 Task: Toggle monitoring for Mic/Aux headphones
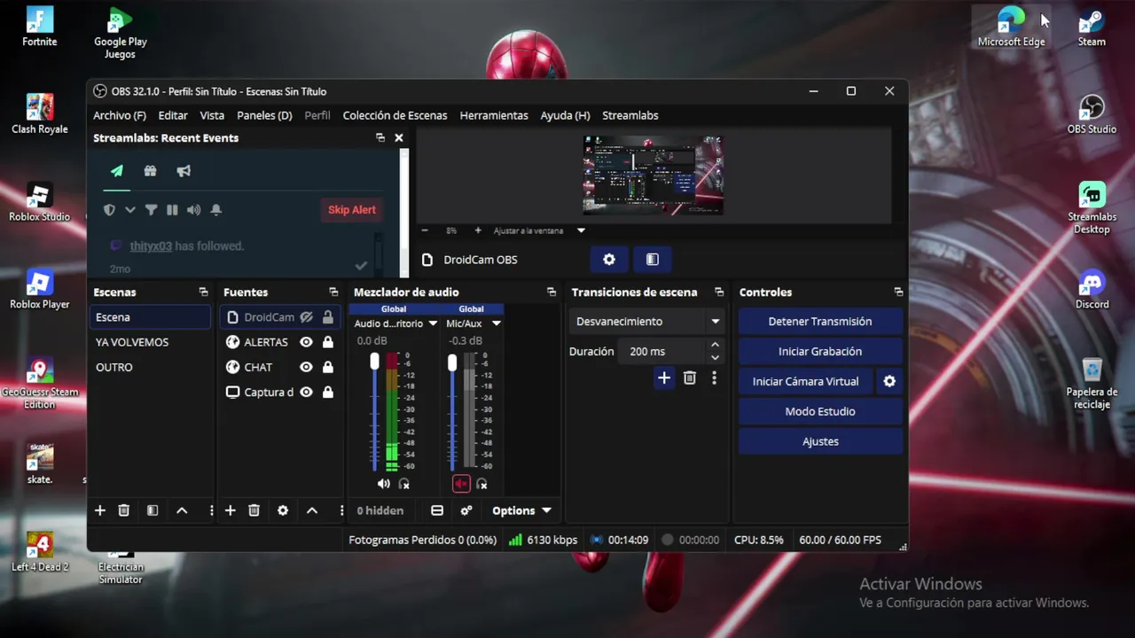pos(481,484)
